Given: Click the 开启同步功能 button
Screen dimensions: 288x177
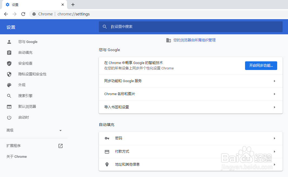Looking at the screenshot, I should point(261,66).
